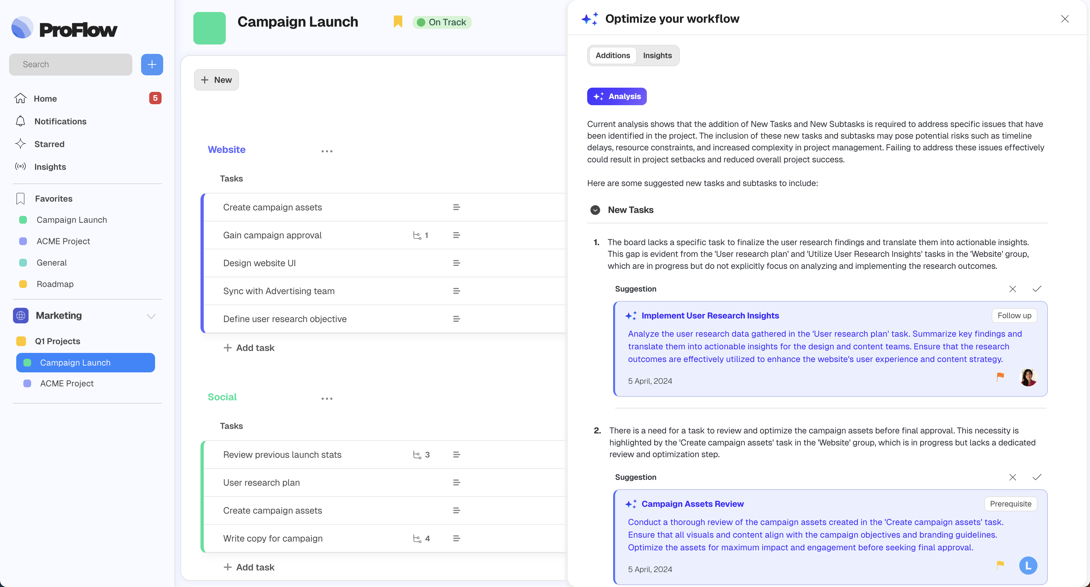
Task: Open subtasks icon on Gain campaign approval
Action: pyautogui.click(x=417, y=235)
